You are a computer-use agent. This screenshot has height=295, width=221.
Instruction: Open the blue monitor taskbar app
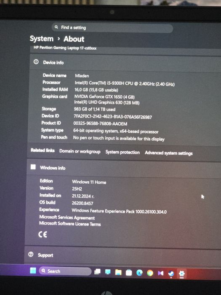(108, 272)
